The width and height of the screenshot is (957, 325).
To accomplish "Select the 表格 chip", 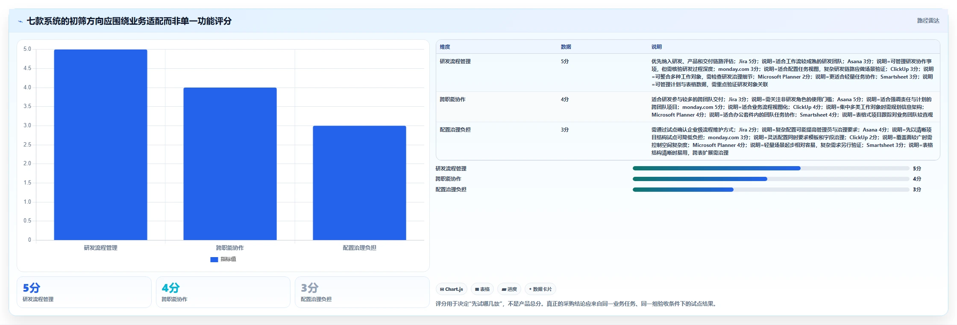I will point(482,289).
